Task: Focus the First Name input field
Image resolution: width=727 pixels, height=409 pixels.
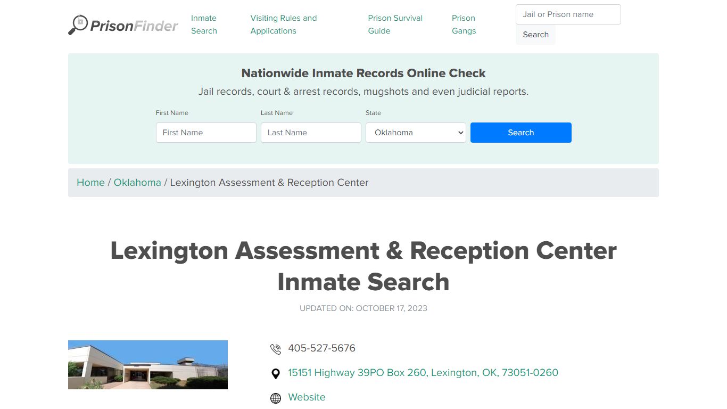Action: (206, 133)
